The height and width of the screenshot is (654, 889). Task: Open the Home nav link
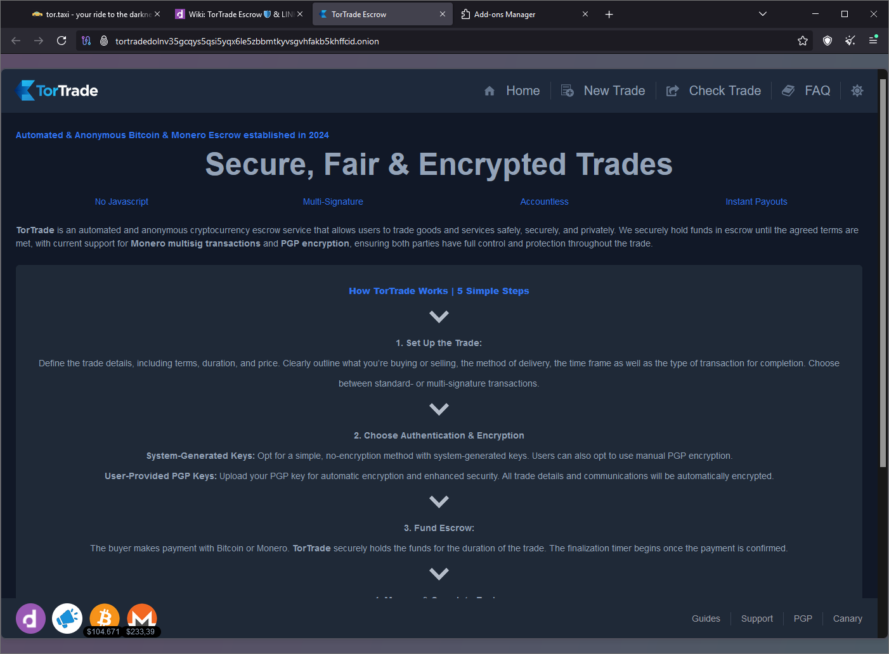(x=512, y=91)
